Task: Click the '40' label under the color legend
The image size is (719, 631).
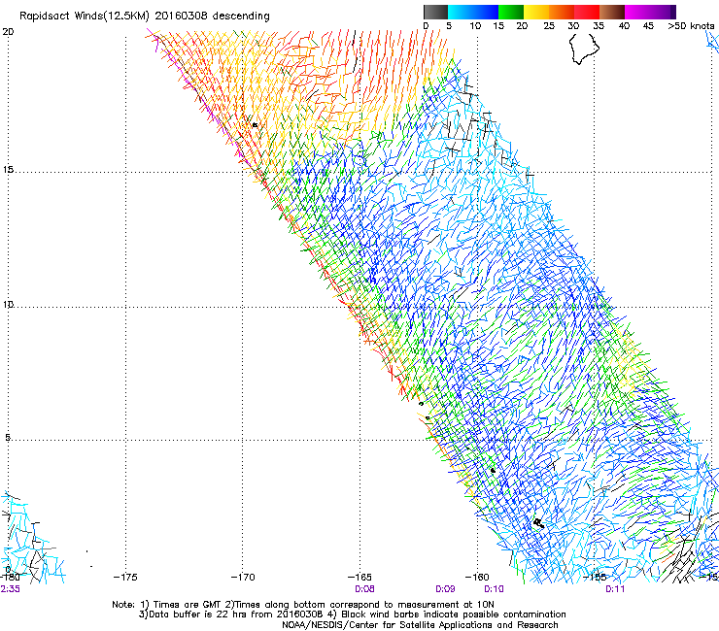Action: 624,25
